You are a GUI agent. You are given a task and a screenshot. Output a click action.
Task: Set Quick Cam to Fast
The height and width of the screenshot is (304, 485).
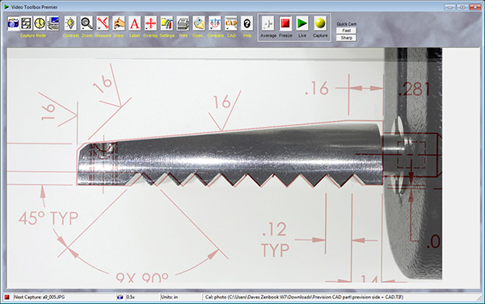(x=347, y=31)
